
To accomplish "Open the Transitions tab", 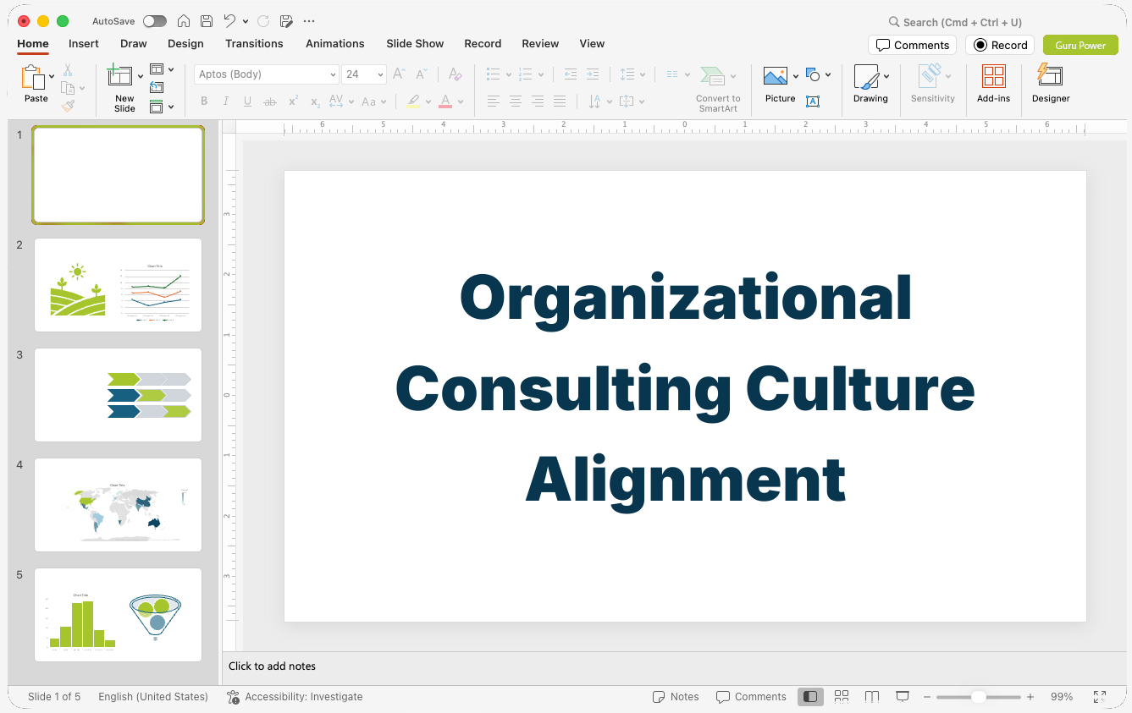I will (254, 43).
